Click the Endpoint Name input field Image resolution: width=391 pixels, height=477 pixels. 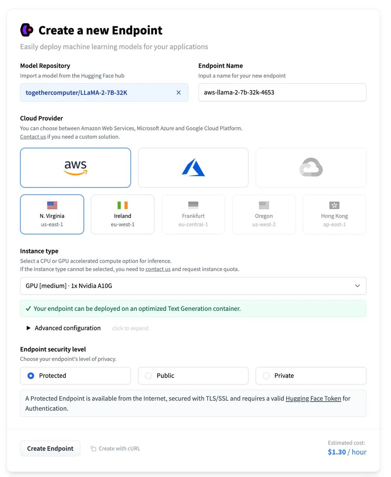[x=282, y=92]
